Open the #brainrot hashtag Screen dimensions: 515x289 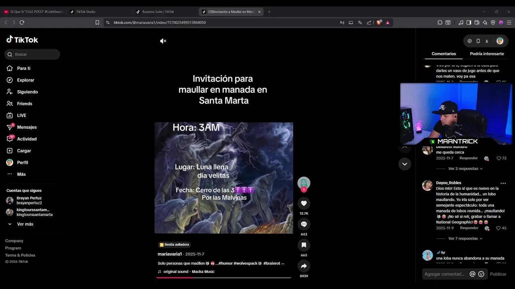[272, 263]
